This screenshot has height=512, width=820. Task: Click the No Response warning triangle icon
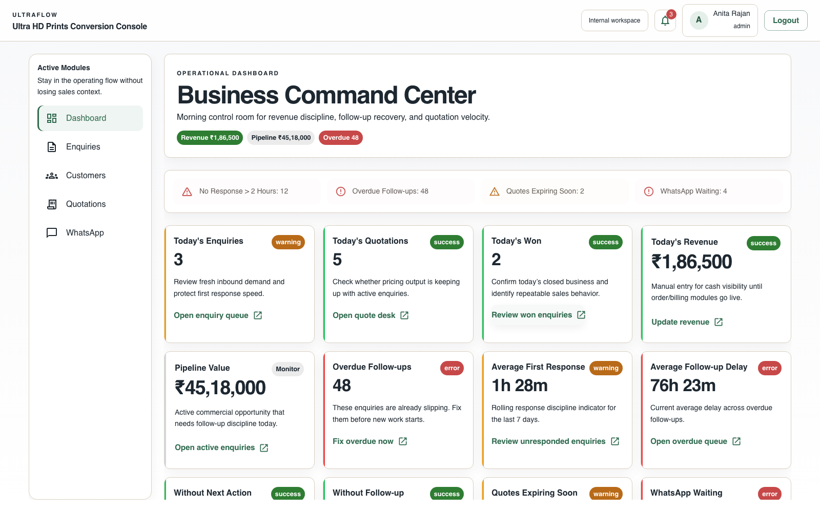tap(188, 191)
